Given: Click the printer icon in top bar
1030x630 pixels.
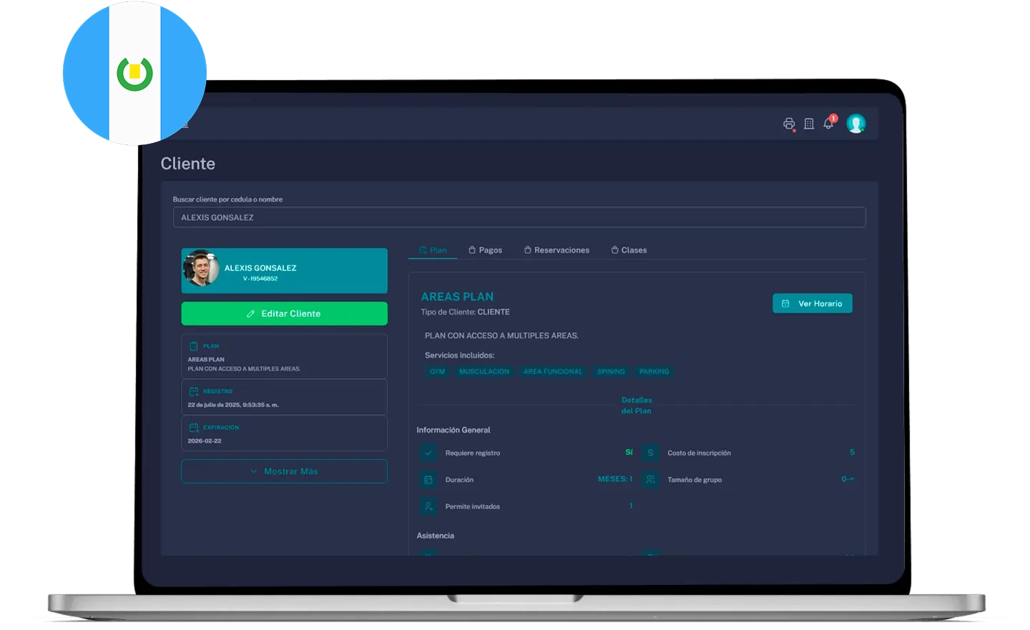Looking at the screenshot, I should [x=789, y=124].
